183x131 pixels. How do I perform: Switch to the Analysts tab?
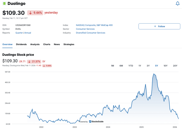coord(35,44)
